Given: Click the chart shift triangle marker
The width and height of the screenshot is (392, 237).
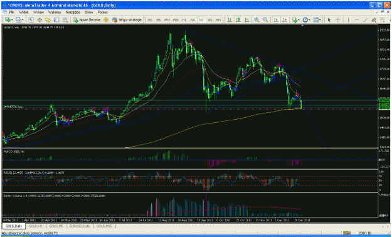Looking at the screenshot, I should 302,26.
